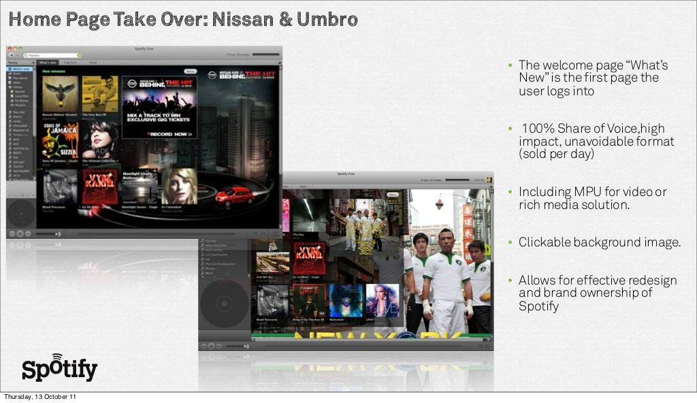The height and width of the screenshot is (403, 697).
Task: Click the track progress bar in Nissan window
Action: [157, 233]
